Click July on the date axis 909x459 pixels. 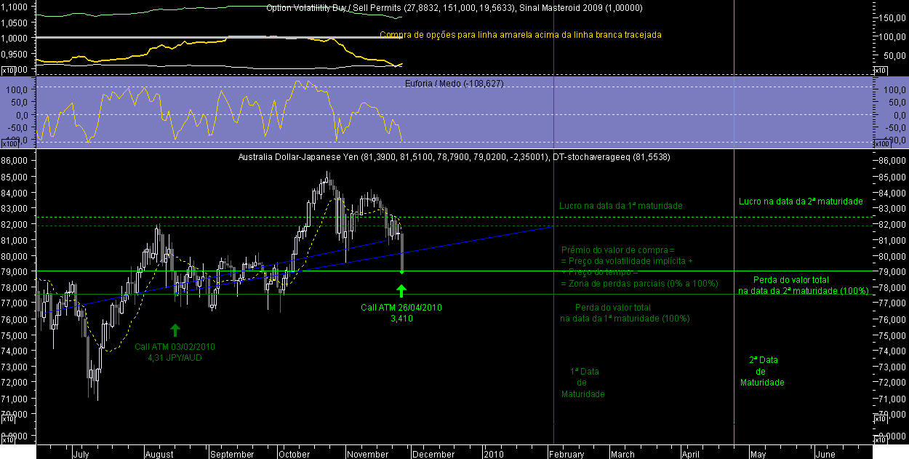click(x=82, y=454)
